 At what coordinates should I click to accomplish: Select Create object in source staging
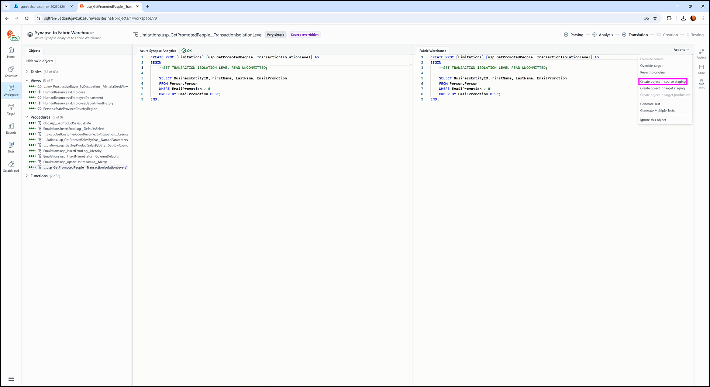click(663, 82)
